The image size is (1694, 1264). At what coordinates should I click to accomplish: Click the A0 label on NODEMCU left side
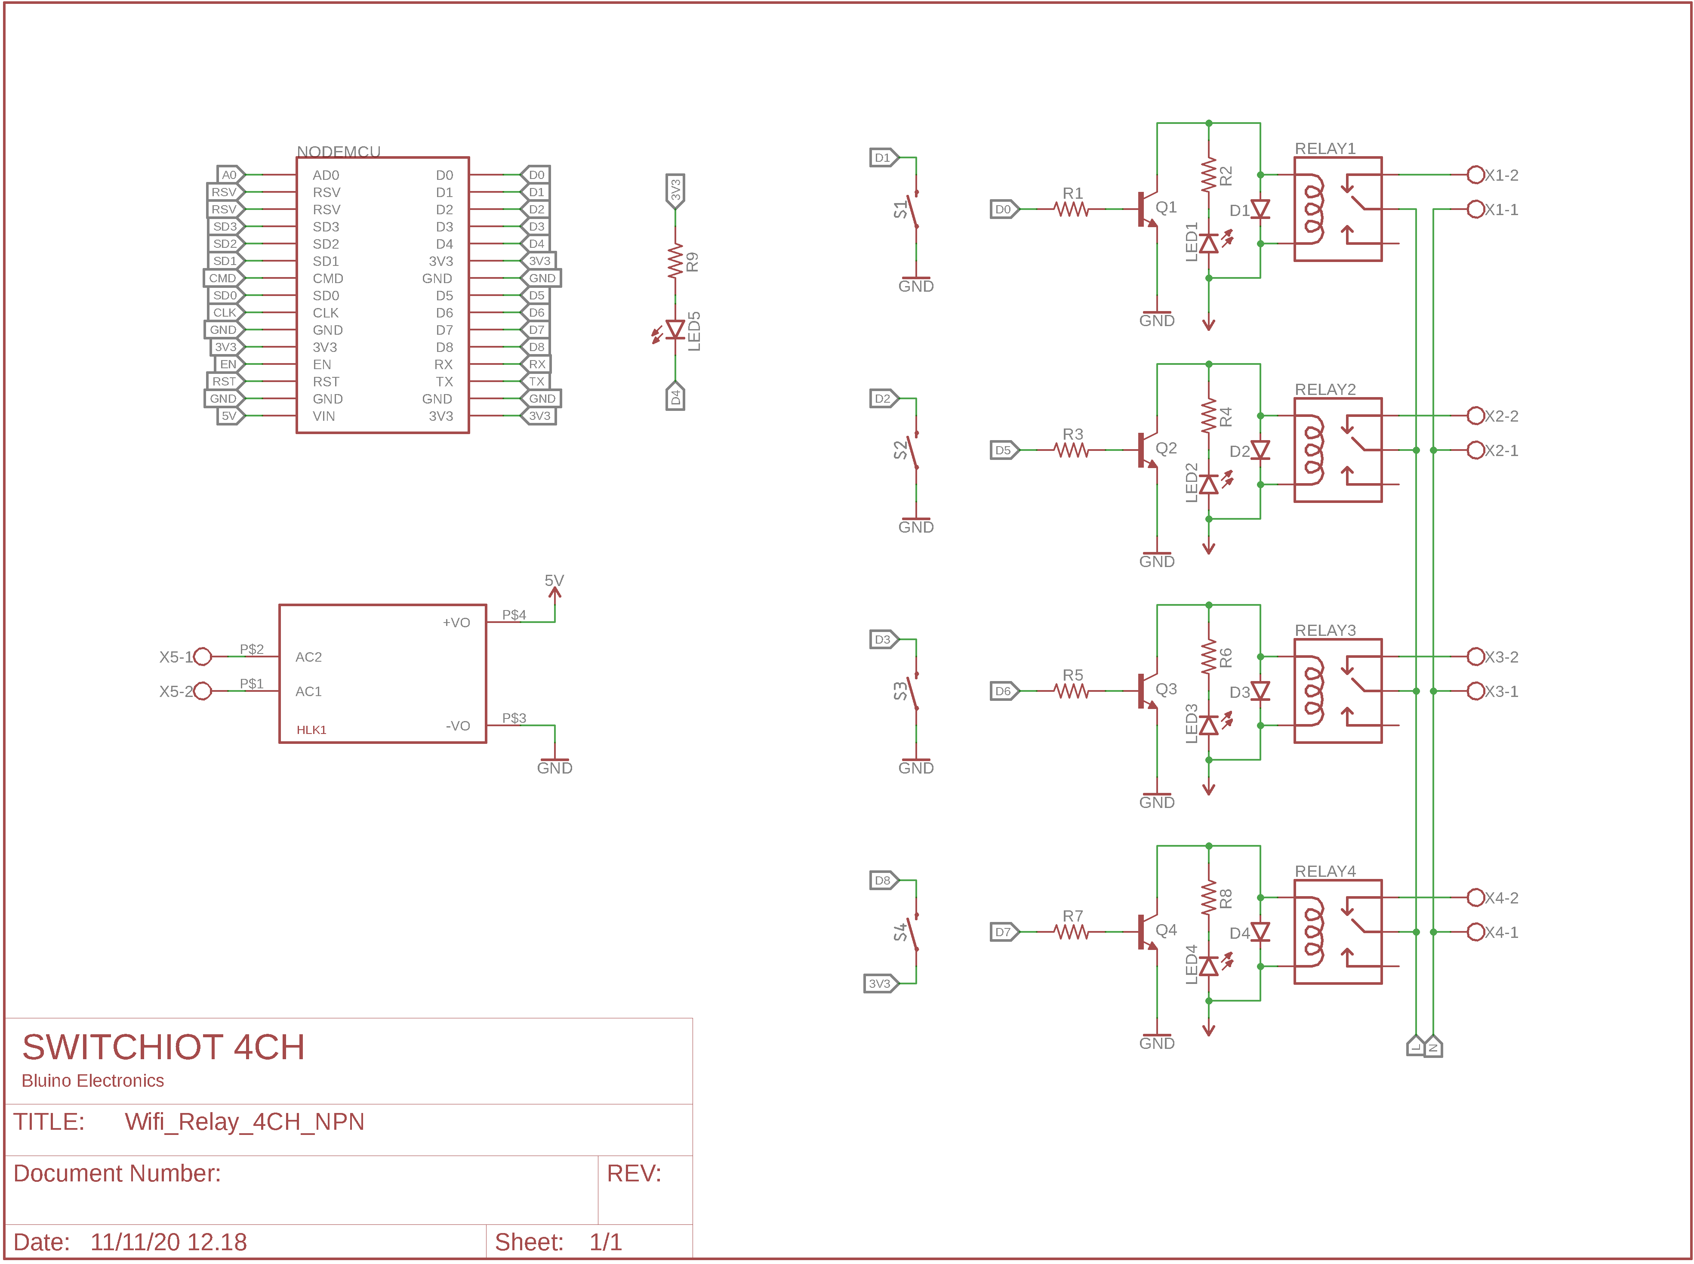[230, 174]
